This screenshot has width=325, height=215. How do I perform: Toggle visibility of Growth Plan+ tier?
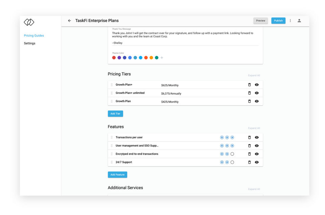[x=257, y=85]
